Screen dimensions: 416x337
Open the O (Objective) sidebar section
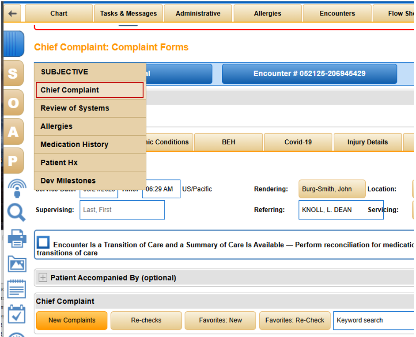point(13,103)
